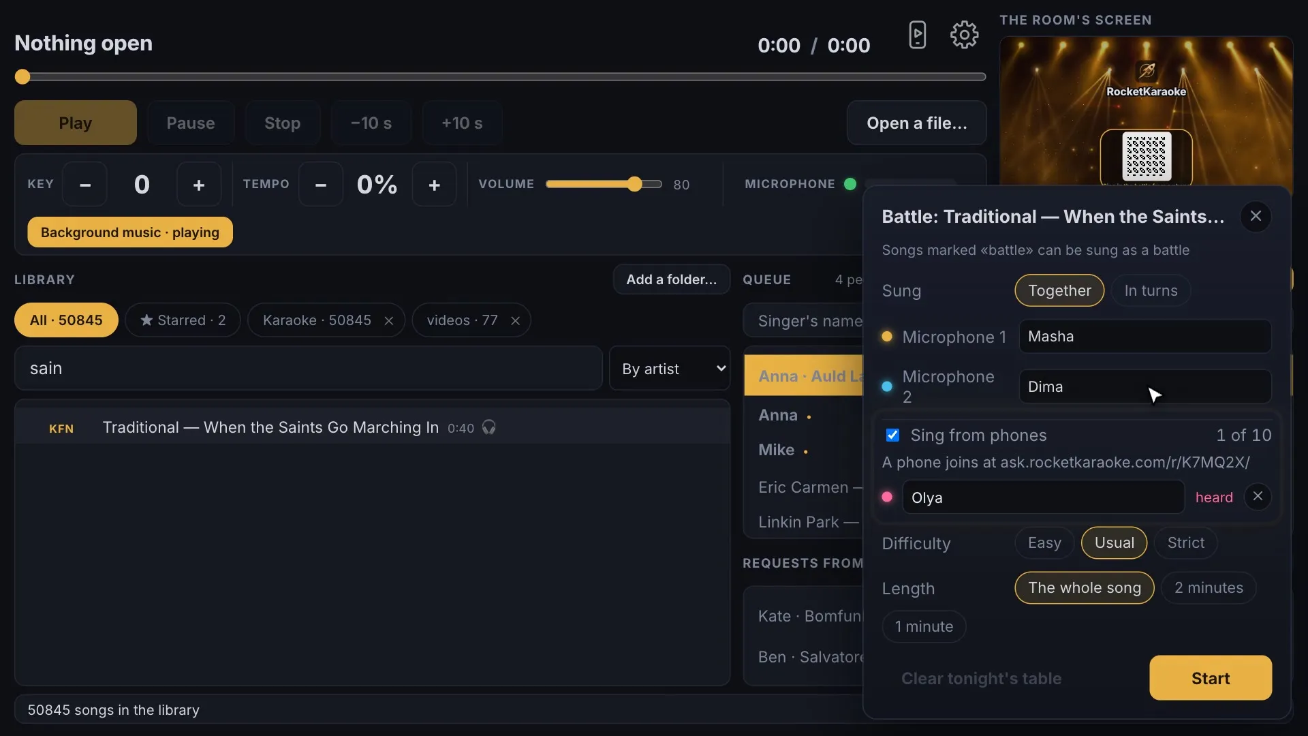1308x736 pixels.
Task: Click Open a file button
Action: [917, 123]
